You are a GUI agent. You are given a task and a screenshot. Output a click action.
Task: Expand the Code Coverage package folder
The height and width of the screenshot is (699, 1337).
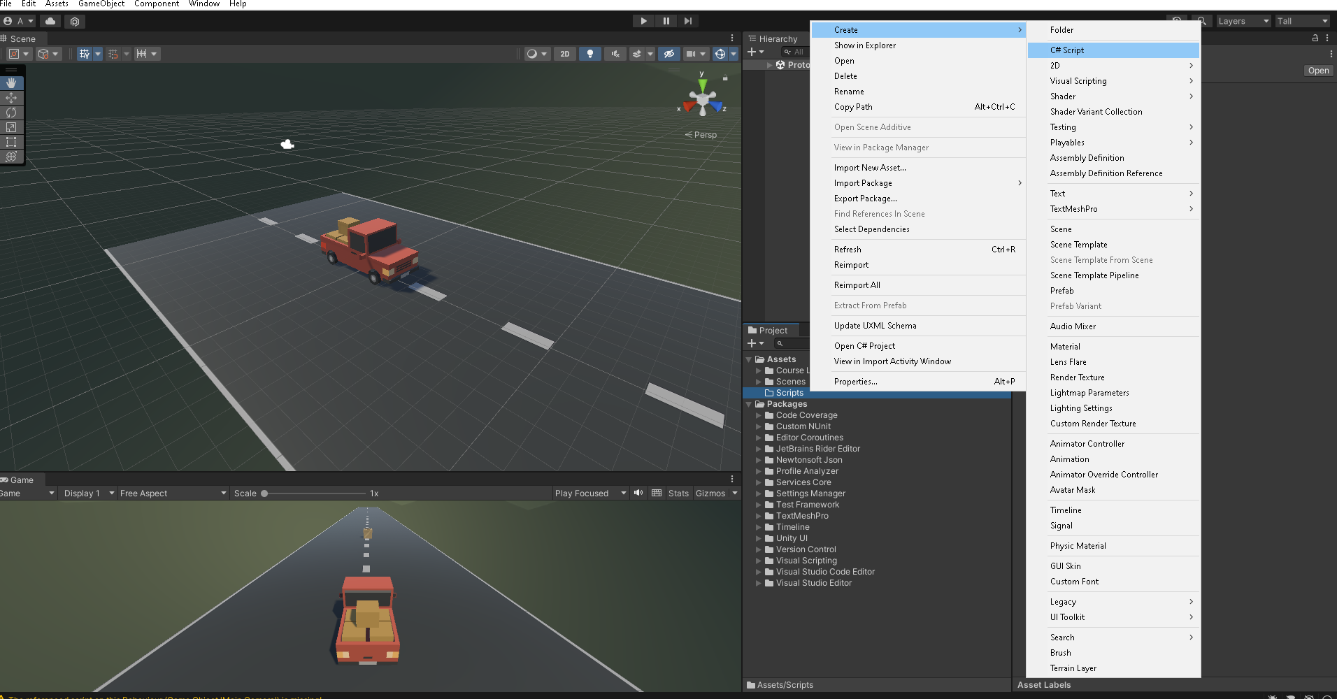click(x=759, y=415)
